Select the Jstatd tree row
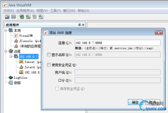168x113 pixels. (33, 67)
